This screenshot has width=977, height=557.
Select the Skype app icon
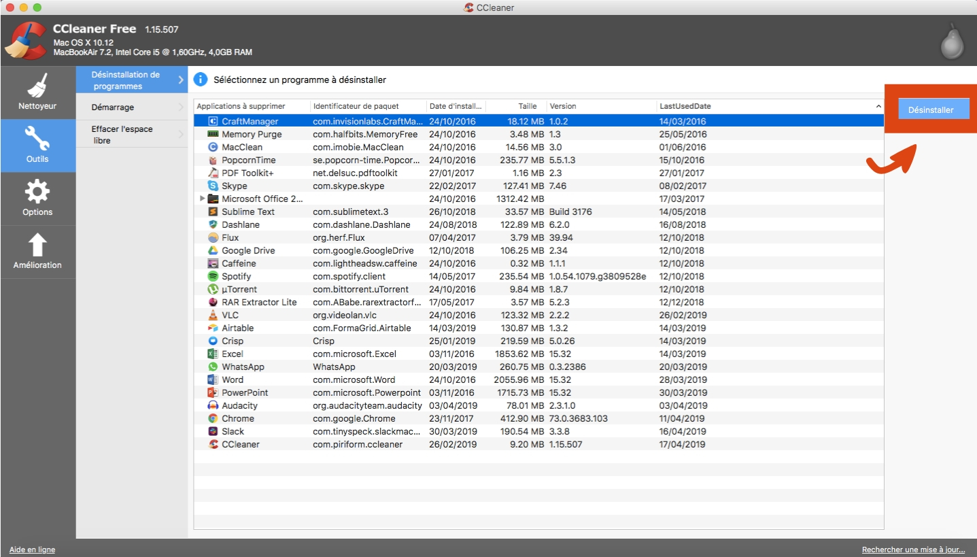tap(212, 186)
